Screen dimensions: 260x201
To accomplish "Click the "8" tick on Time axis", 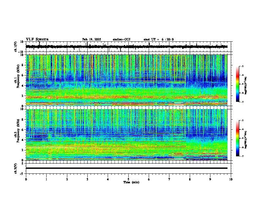I will tap(190, 179).
